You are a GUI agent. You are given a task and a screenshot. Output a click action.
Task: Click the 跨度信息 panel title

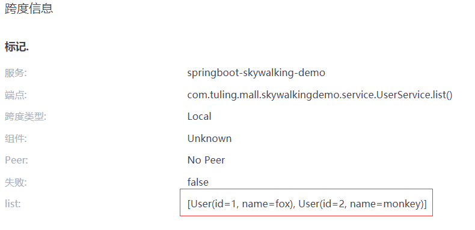(x=29, y=8)
